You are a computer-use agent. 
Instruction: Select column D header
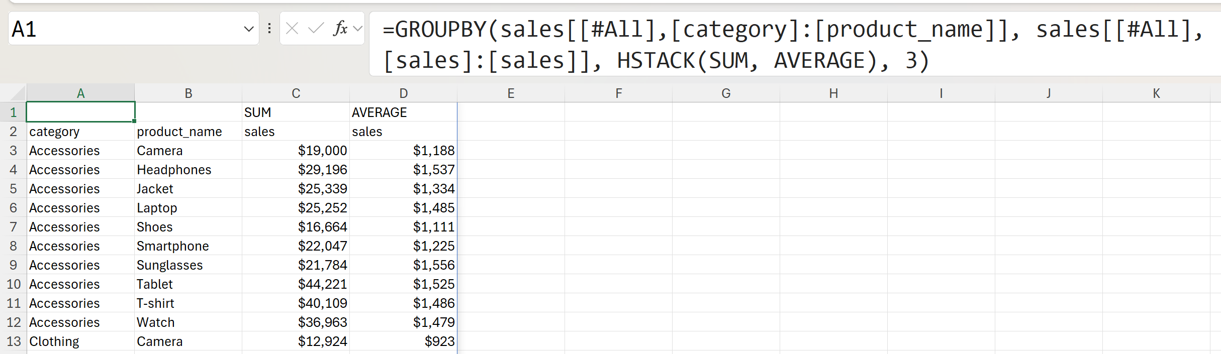(404, 93)
